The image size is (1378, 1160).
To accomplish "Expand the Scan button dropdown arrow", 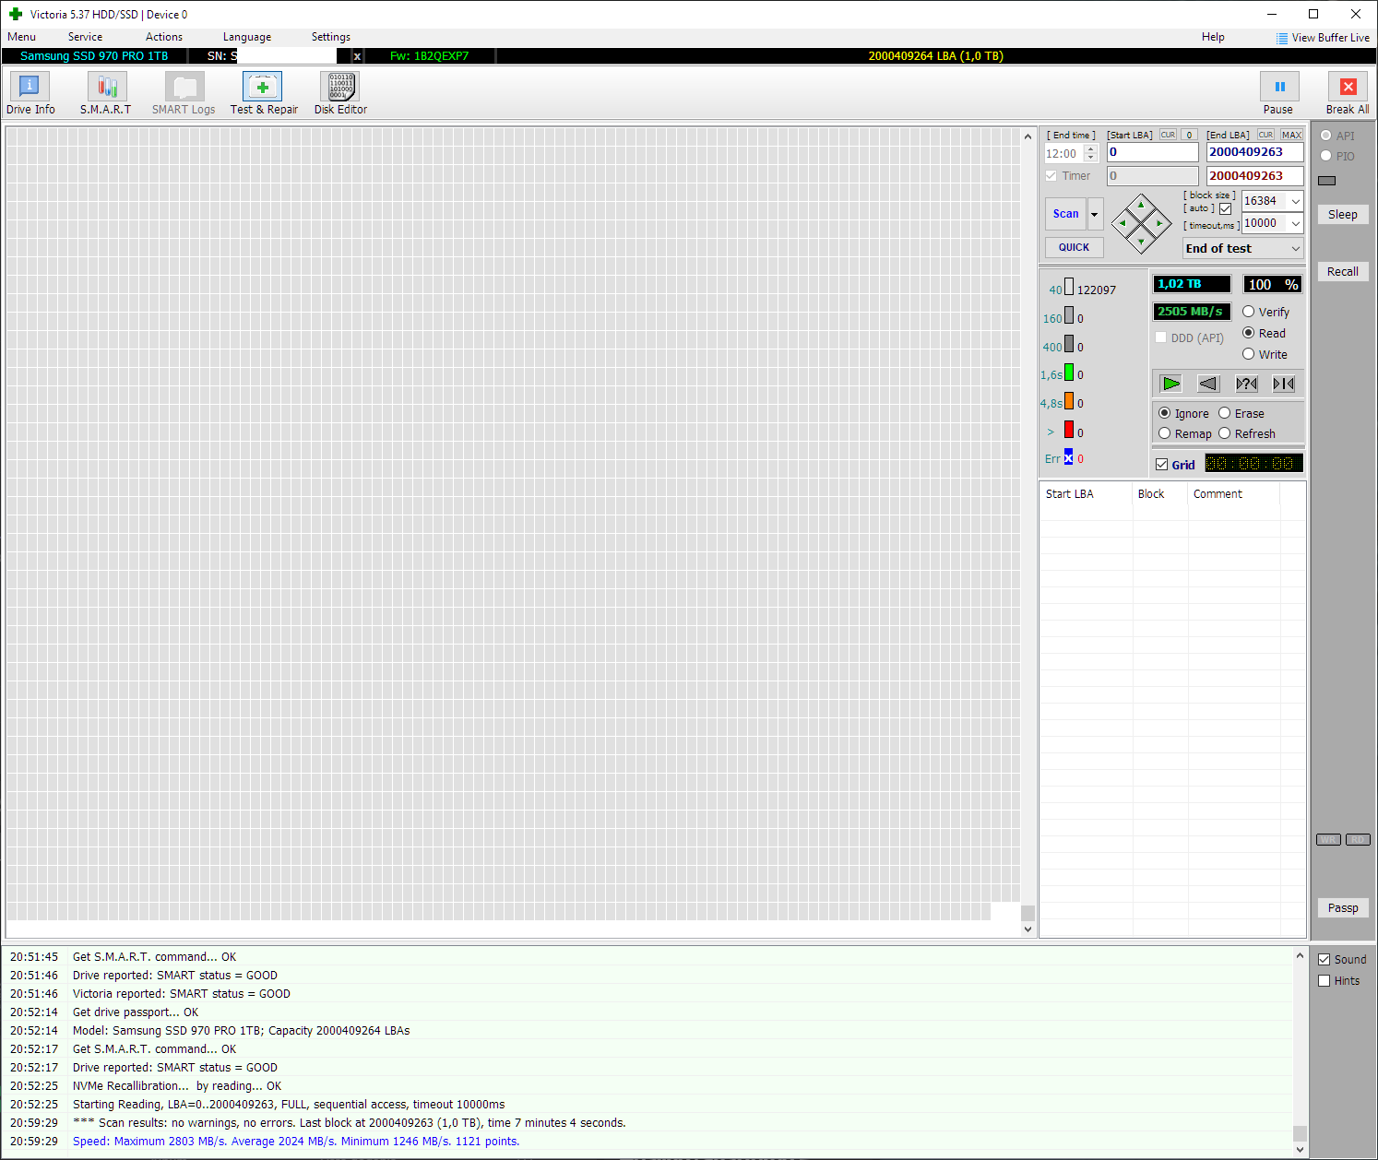I will pos(1095,214).
